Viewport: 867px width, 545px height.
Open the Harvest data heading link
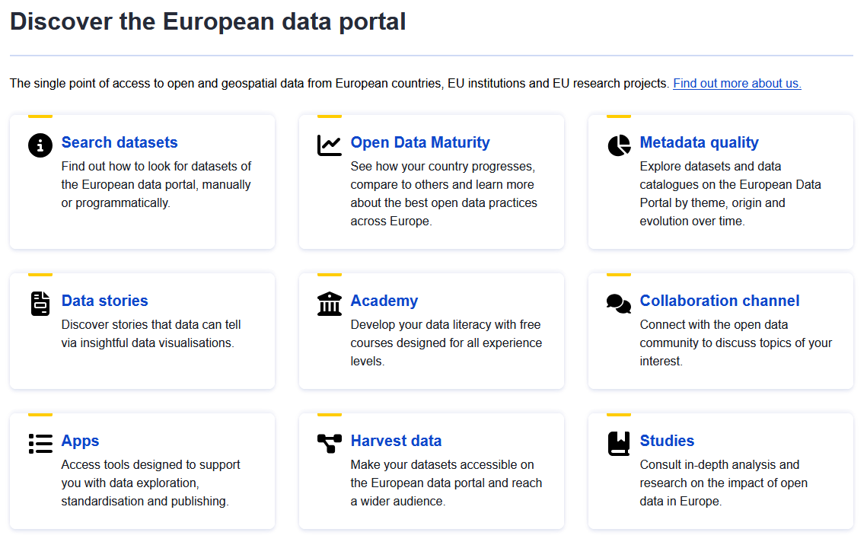pyautogui.click(x=396, y=441)
